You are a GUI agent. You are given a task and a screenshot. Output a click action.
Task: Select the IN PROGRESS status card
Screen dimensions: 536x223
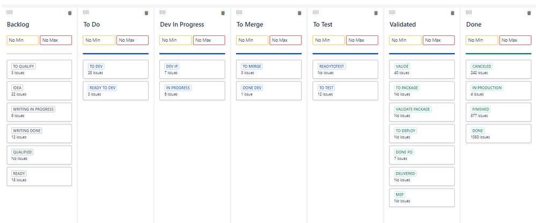(x=192, y=91)
